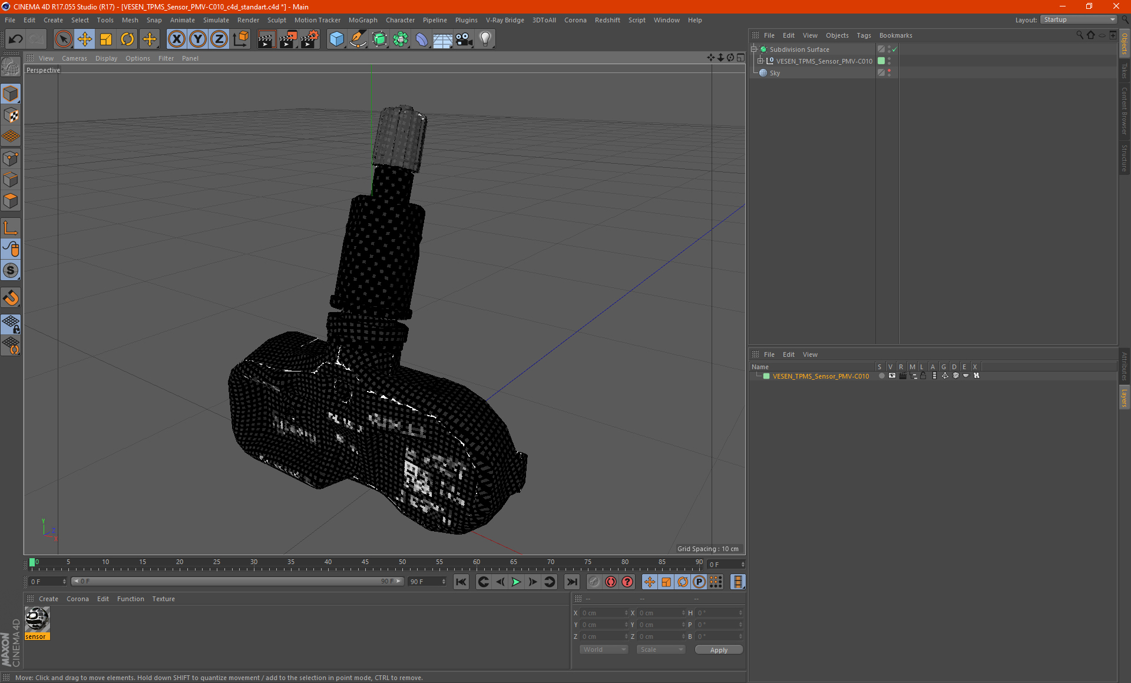Switch to Texture mode

pos(11,115)
